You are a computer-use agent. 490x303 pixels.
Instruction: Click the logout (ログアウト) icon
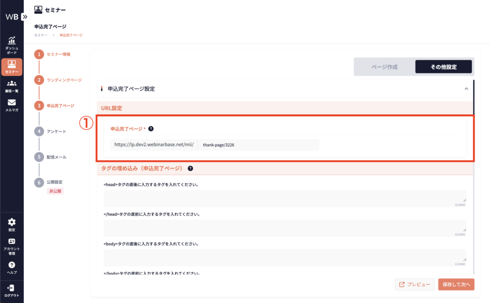point(11,288)
